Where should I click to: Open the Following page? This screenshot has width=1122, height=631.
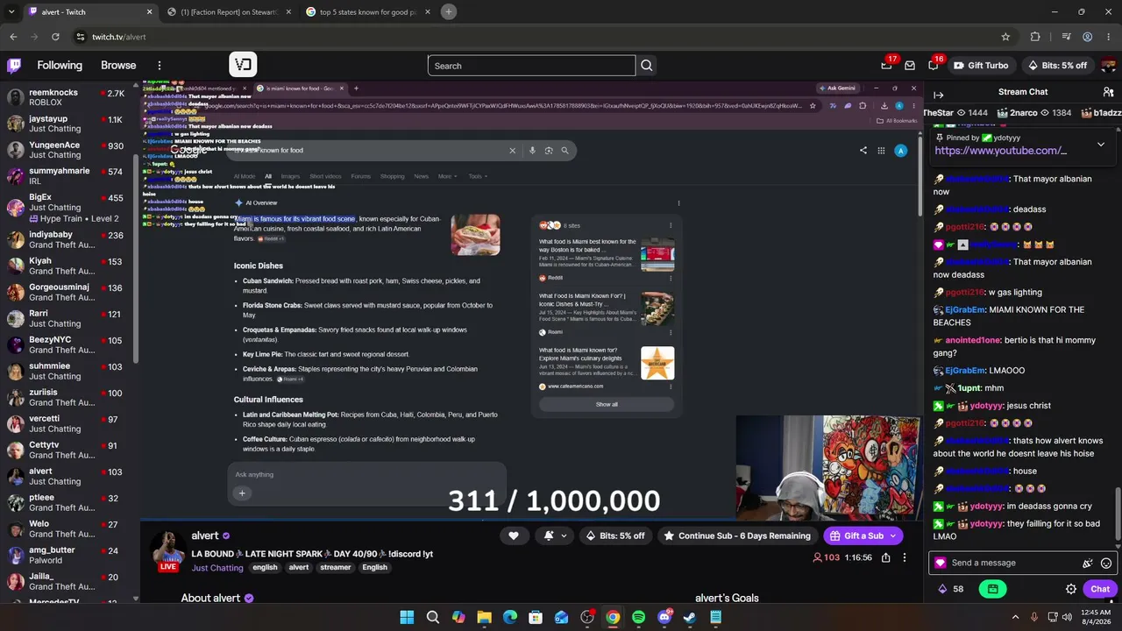(60, 65)
